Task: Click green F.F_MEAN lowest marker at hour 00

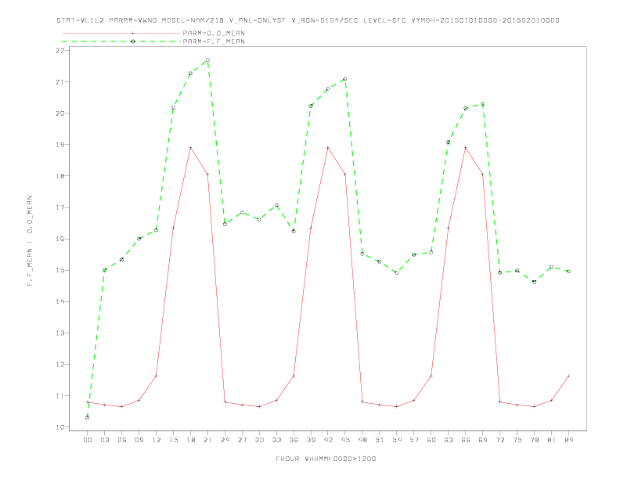Action: point(88,417)
